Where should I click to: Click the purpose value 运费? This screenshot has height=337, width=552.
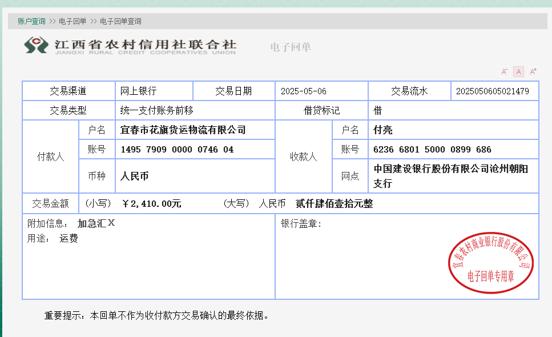click(69, 238)
